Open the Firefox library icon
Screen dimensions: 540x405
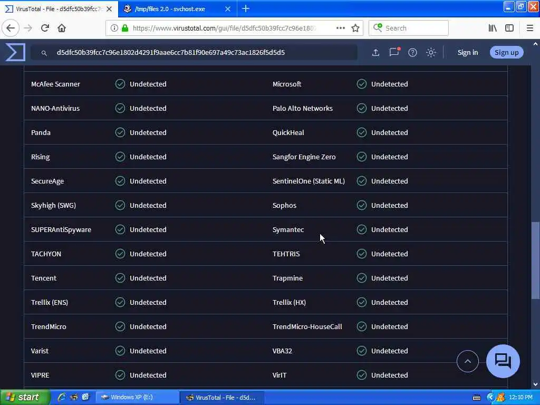pos(493,28)
